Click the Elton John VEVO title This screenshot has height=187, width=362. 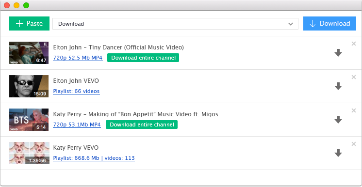coord(76,81)
